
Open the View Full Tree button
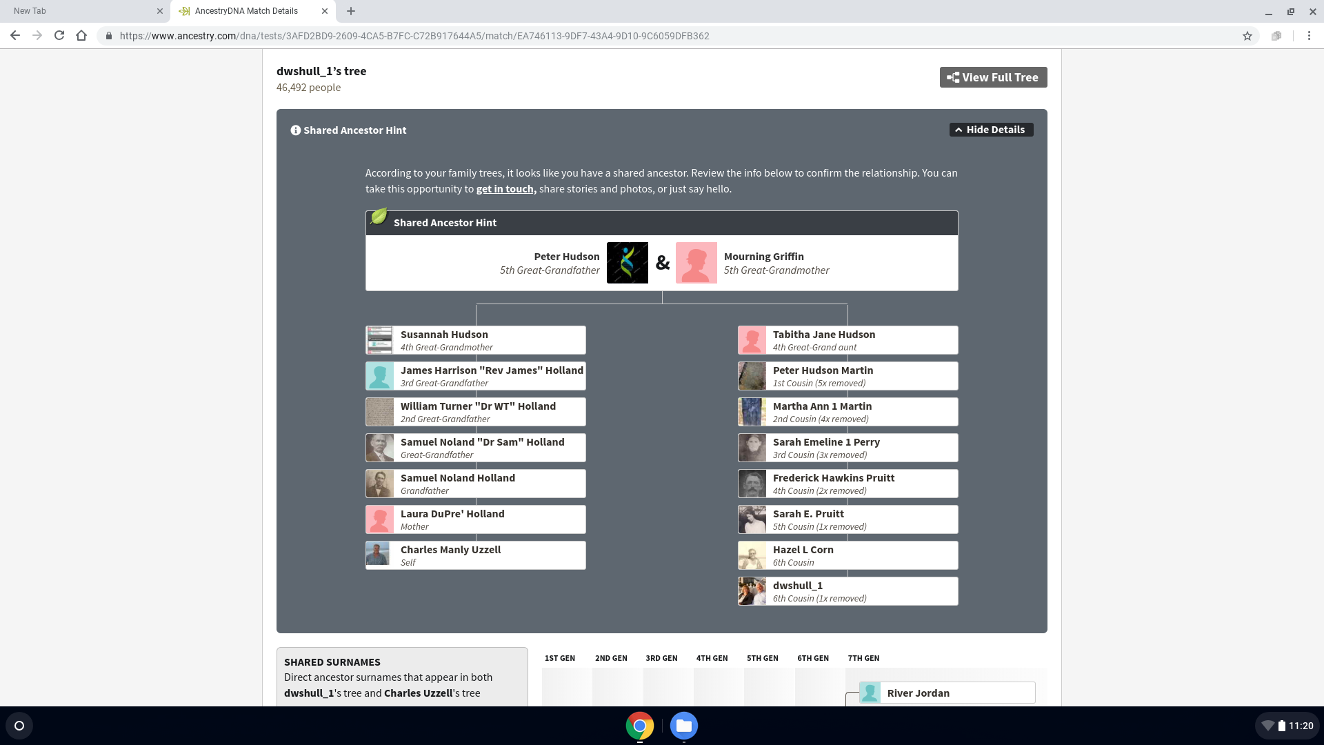(x=993, y=77)
